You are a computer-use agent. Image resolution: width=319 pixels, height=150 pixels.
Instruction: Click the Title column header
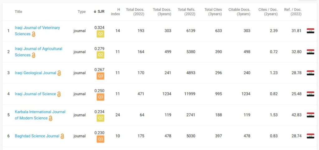(18, 12)
